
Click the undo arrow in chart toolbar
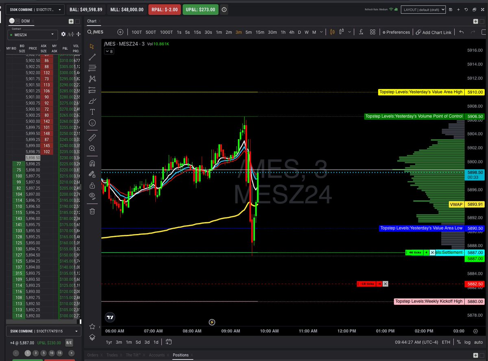[461, 32]
